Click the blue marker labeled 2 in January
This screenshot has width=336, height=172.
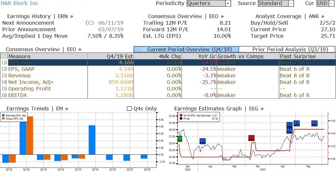tap(202, 141)
